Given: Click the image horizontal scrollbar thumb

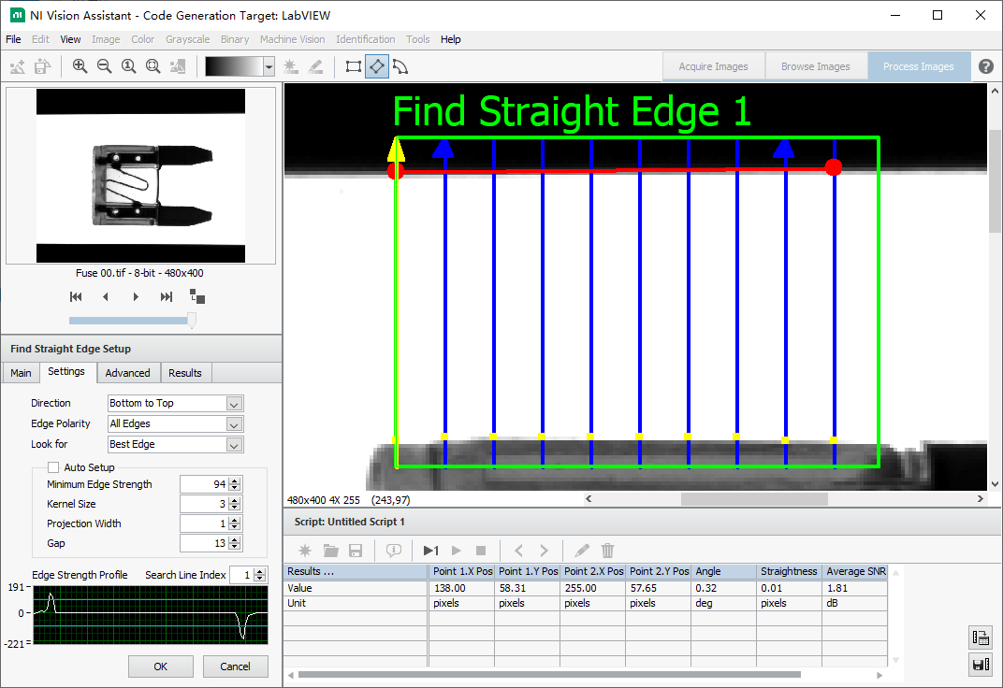Looking at the screenshot, I should pyautogui.click(x=754, y=499).
